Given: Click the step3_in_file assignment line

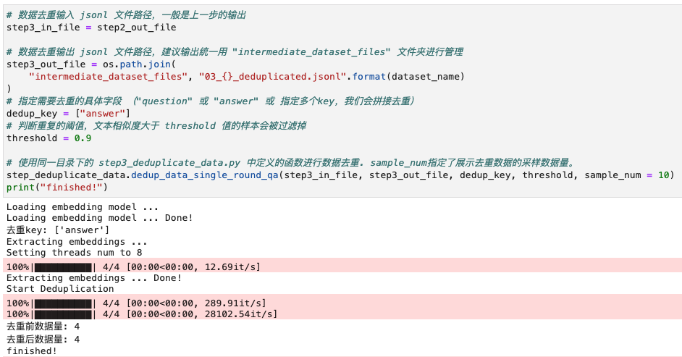Looking at the screenshot, I should click(x=91, y=28).
